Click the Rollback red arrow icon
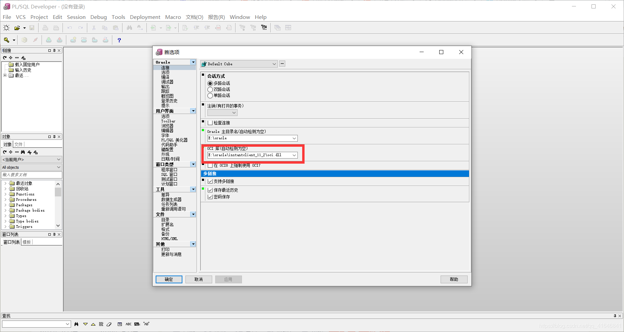Screen dimensions: 624x332 coord(60,40)
